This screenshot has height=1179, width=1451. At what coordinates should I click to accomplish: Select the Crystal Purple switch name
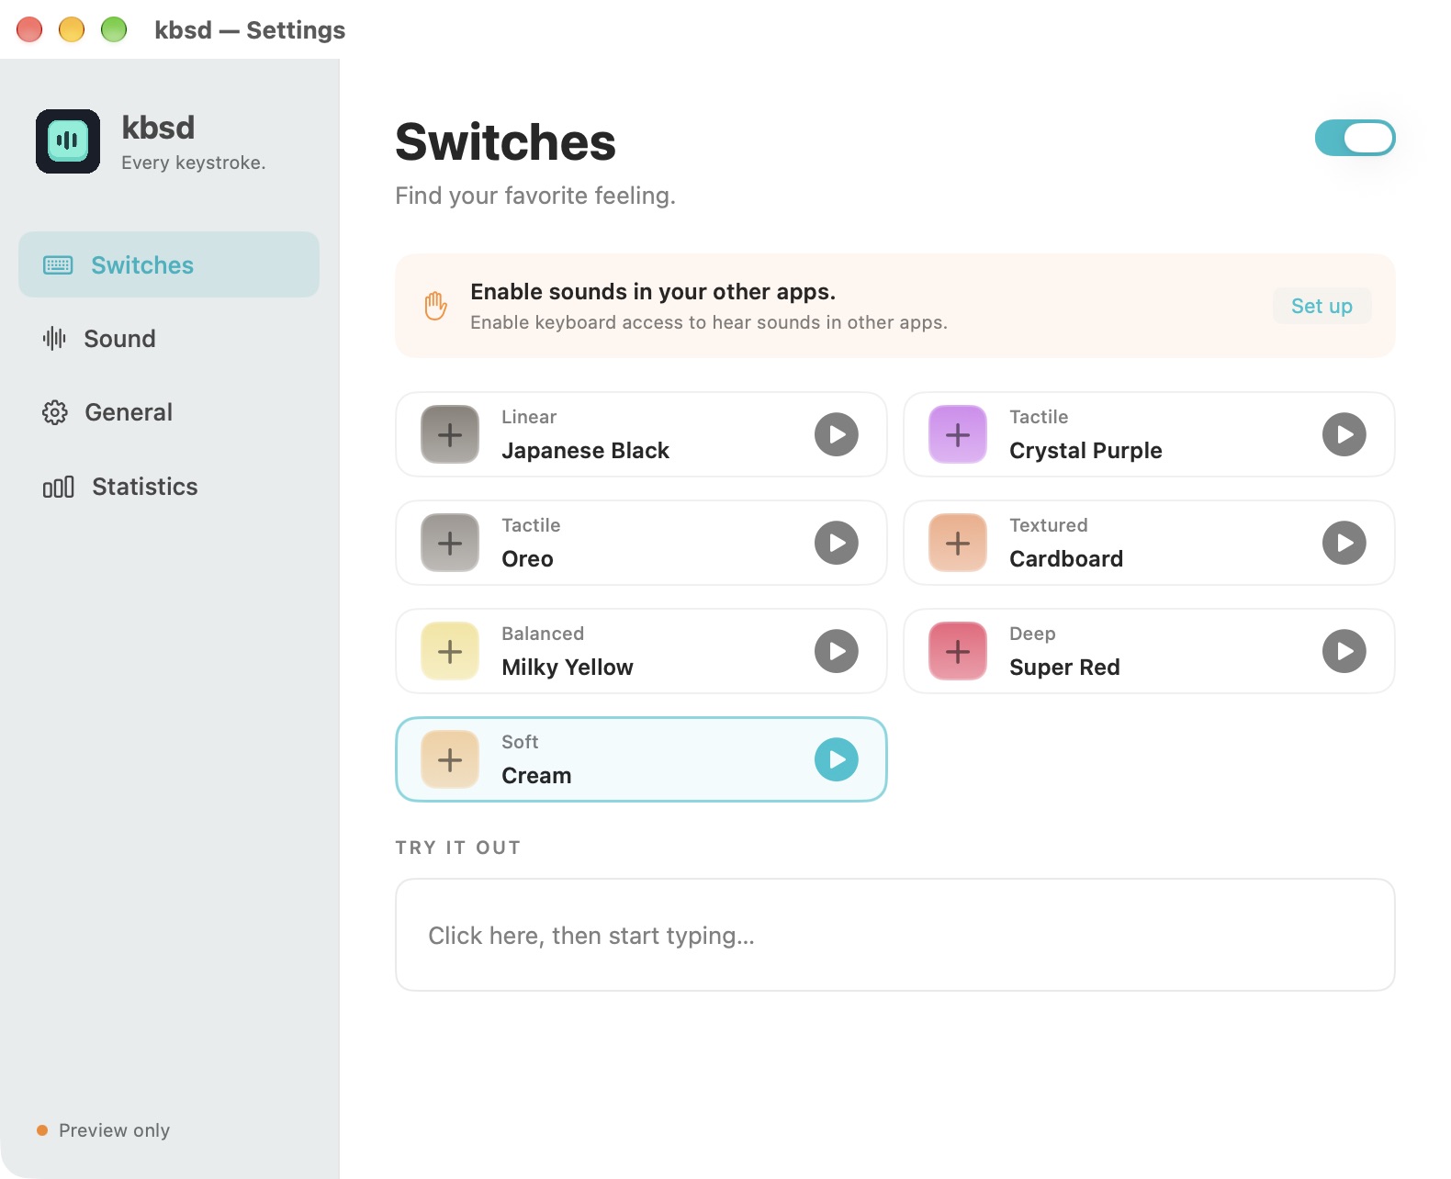click(x=1085, y=451)
